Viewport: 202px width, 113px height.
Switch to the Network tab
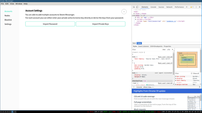coord(169,7)
